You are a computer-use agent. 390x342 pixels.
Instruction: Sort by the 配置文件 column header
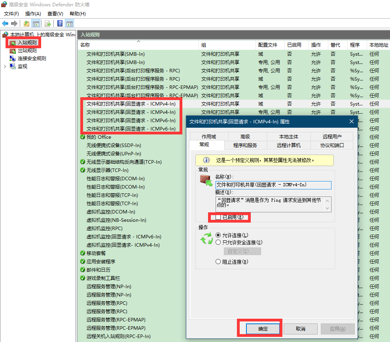coord(270,45)
